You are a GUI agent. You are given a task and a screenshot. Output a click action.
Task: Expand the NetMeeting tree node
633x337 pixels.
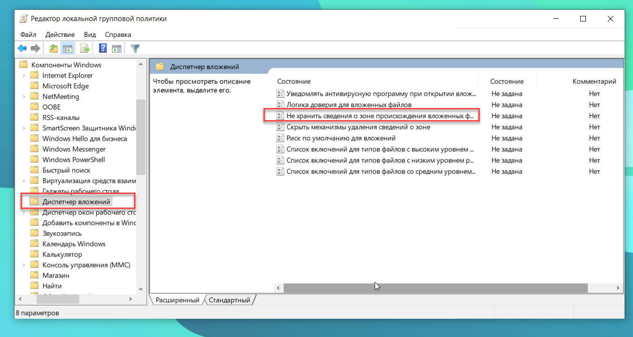24,96
